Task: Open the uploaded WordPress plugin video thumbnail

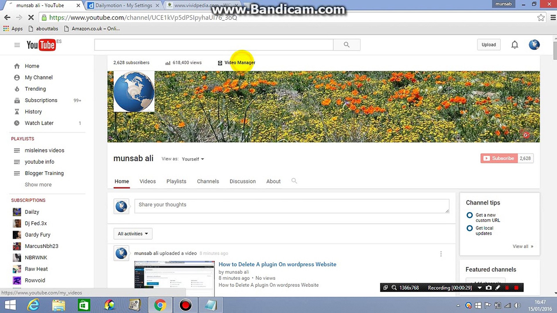Action: [x=174, y=274]
